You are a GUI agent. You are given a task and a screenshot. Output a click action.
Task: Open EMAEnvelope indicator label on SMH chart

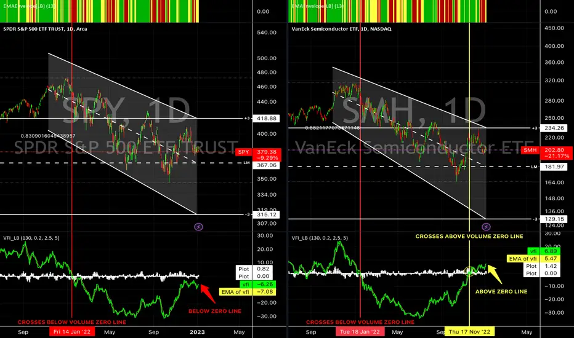(317, 6)
